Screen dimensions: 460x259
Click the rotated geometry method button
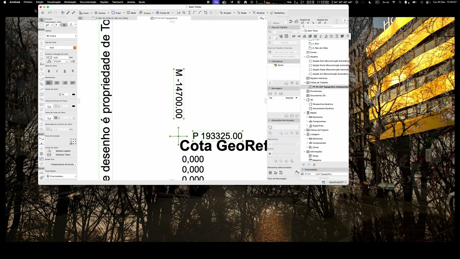tap(64, 25)
